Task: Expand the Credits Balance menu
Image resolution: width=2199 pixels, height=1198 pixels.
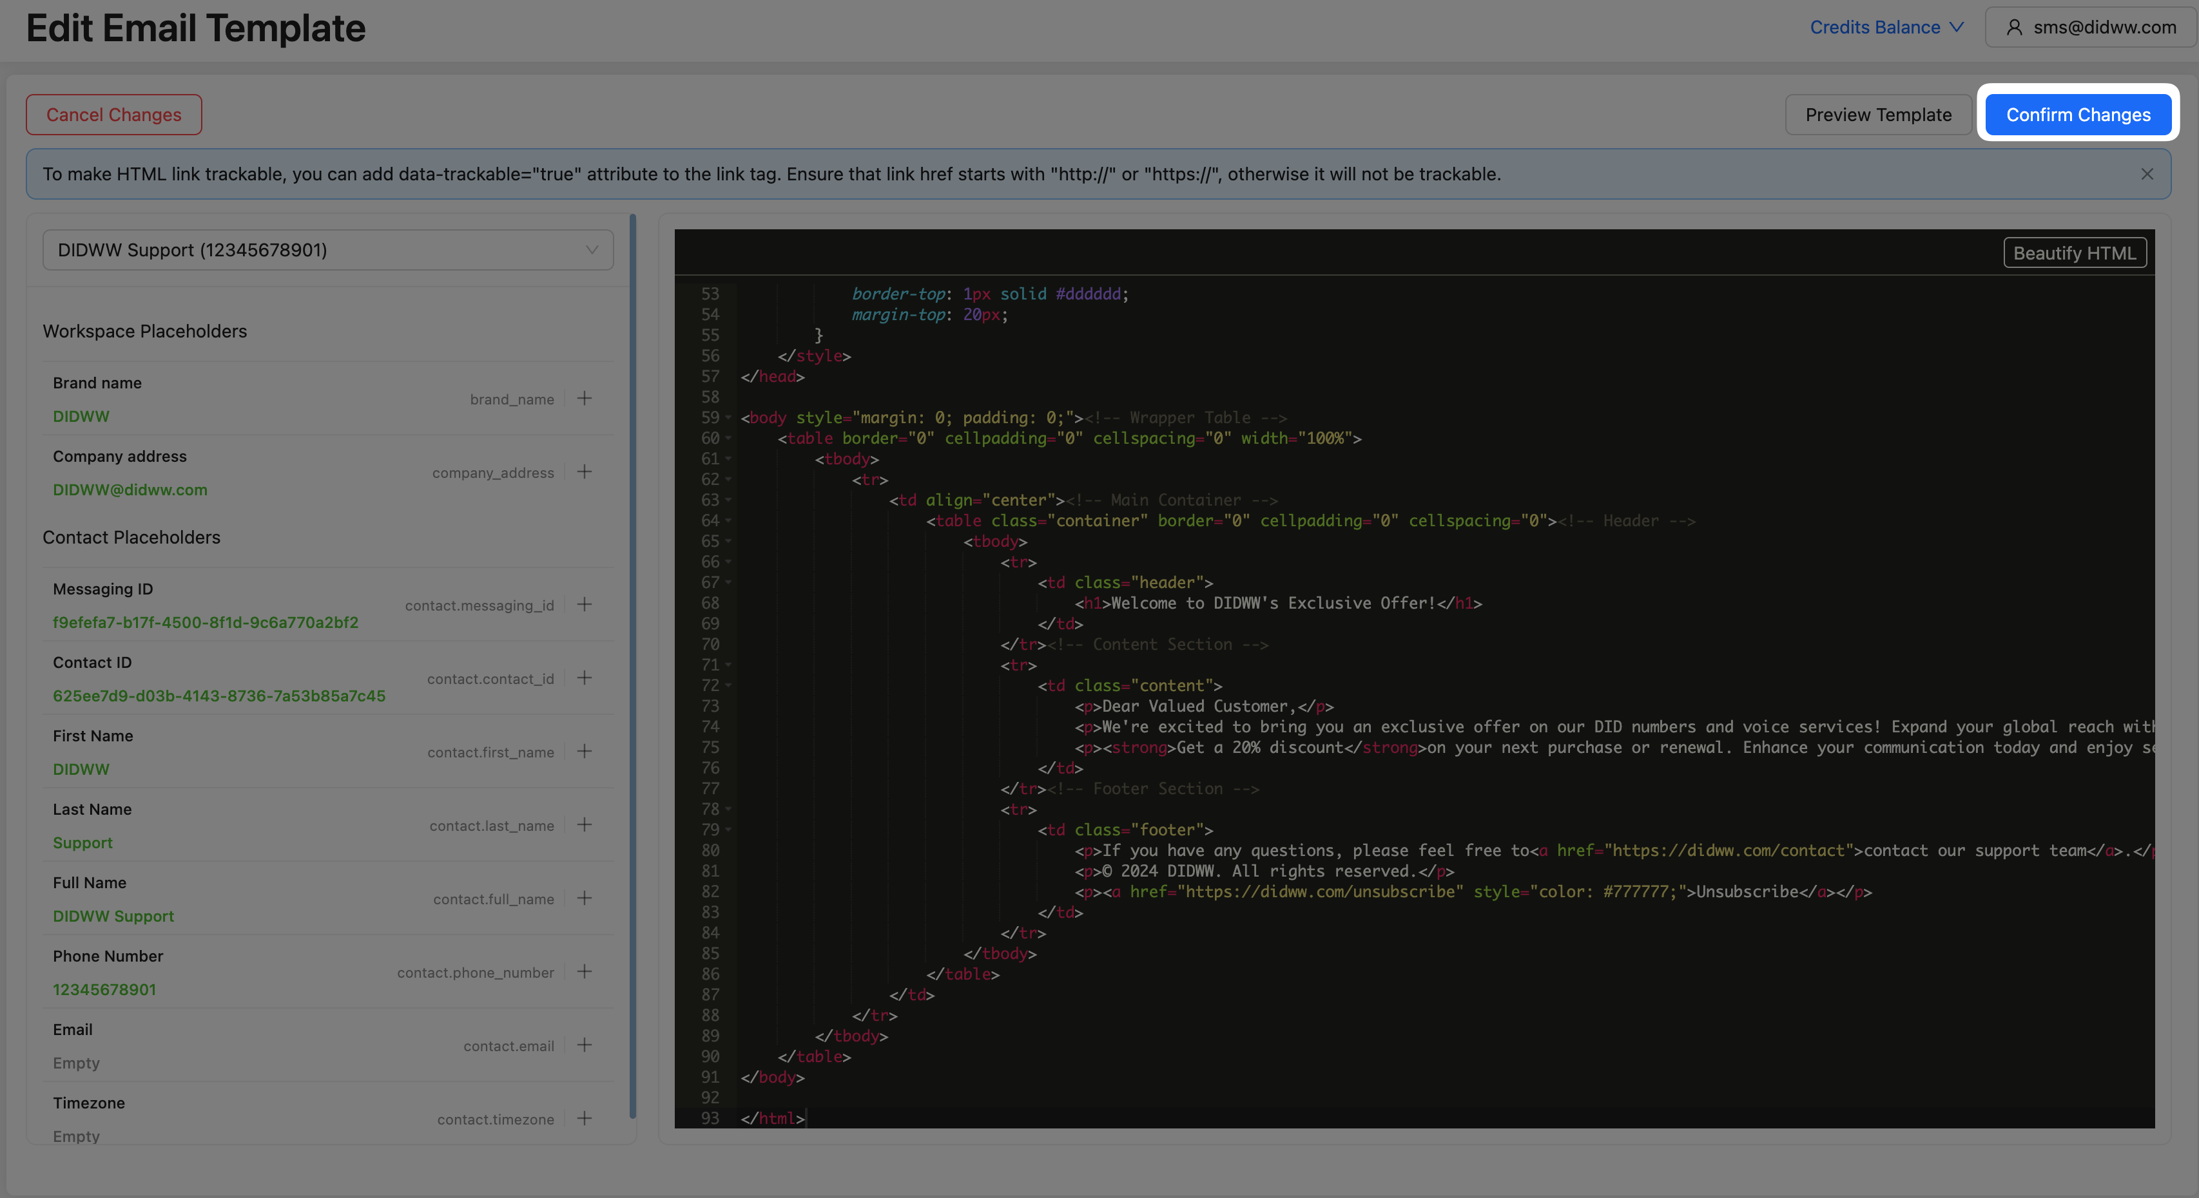Action: tap(1886, 27)
